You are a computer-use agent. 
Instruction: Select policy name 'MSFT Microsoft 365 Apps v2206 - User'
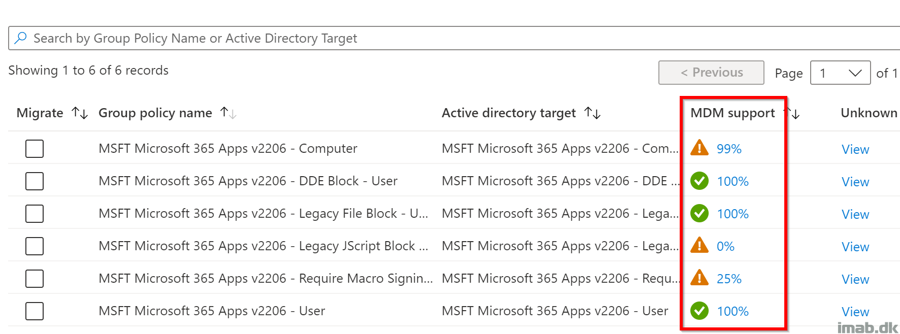pos(212,311)
